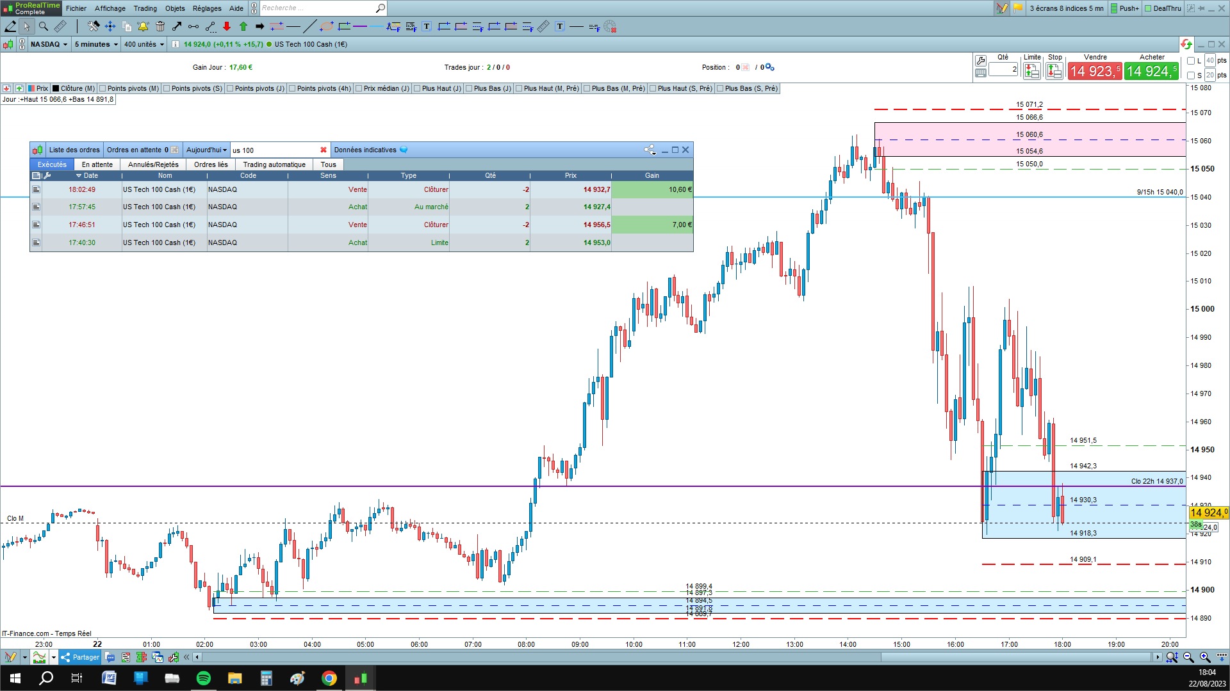Viewport: 1230px width, 691px height.
Task: Open the Trading menu
Action: pyautogui.click(x=145, y=8)
